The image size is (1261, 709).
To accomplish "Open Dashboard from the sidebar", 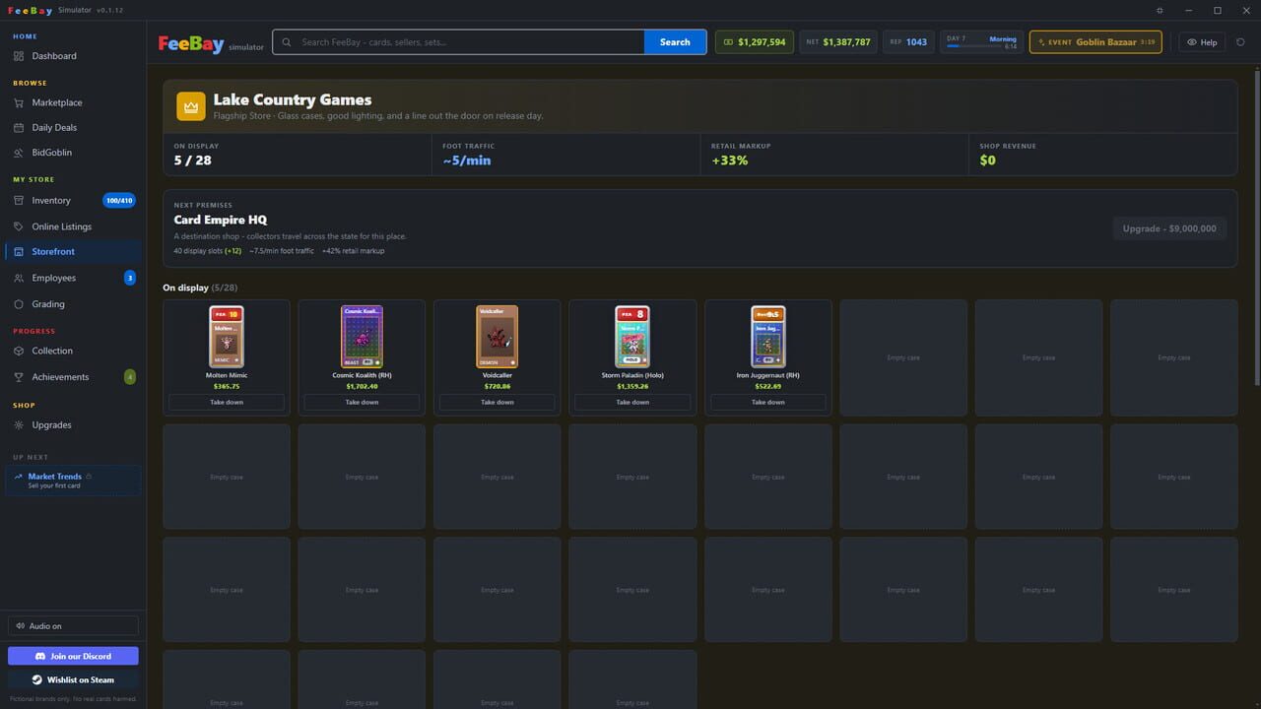I will (73, 56).
